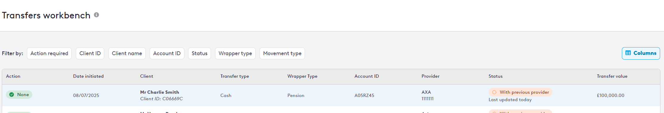This screenshot has width=664, height=113.
Task: Open client Mr Charlie Smith
Action: (160, 92)
